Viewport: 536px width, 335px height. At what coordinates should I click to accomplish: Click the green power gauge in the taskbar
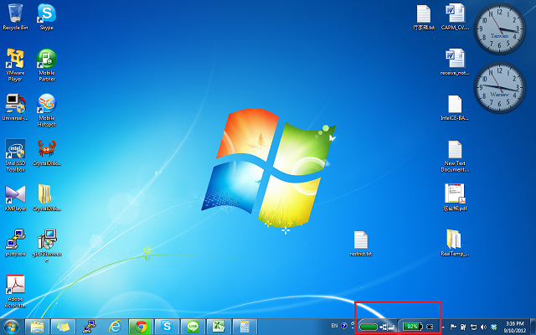pos(368,327)
